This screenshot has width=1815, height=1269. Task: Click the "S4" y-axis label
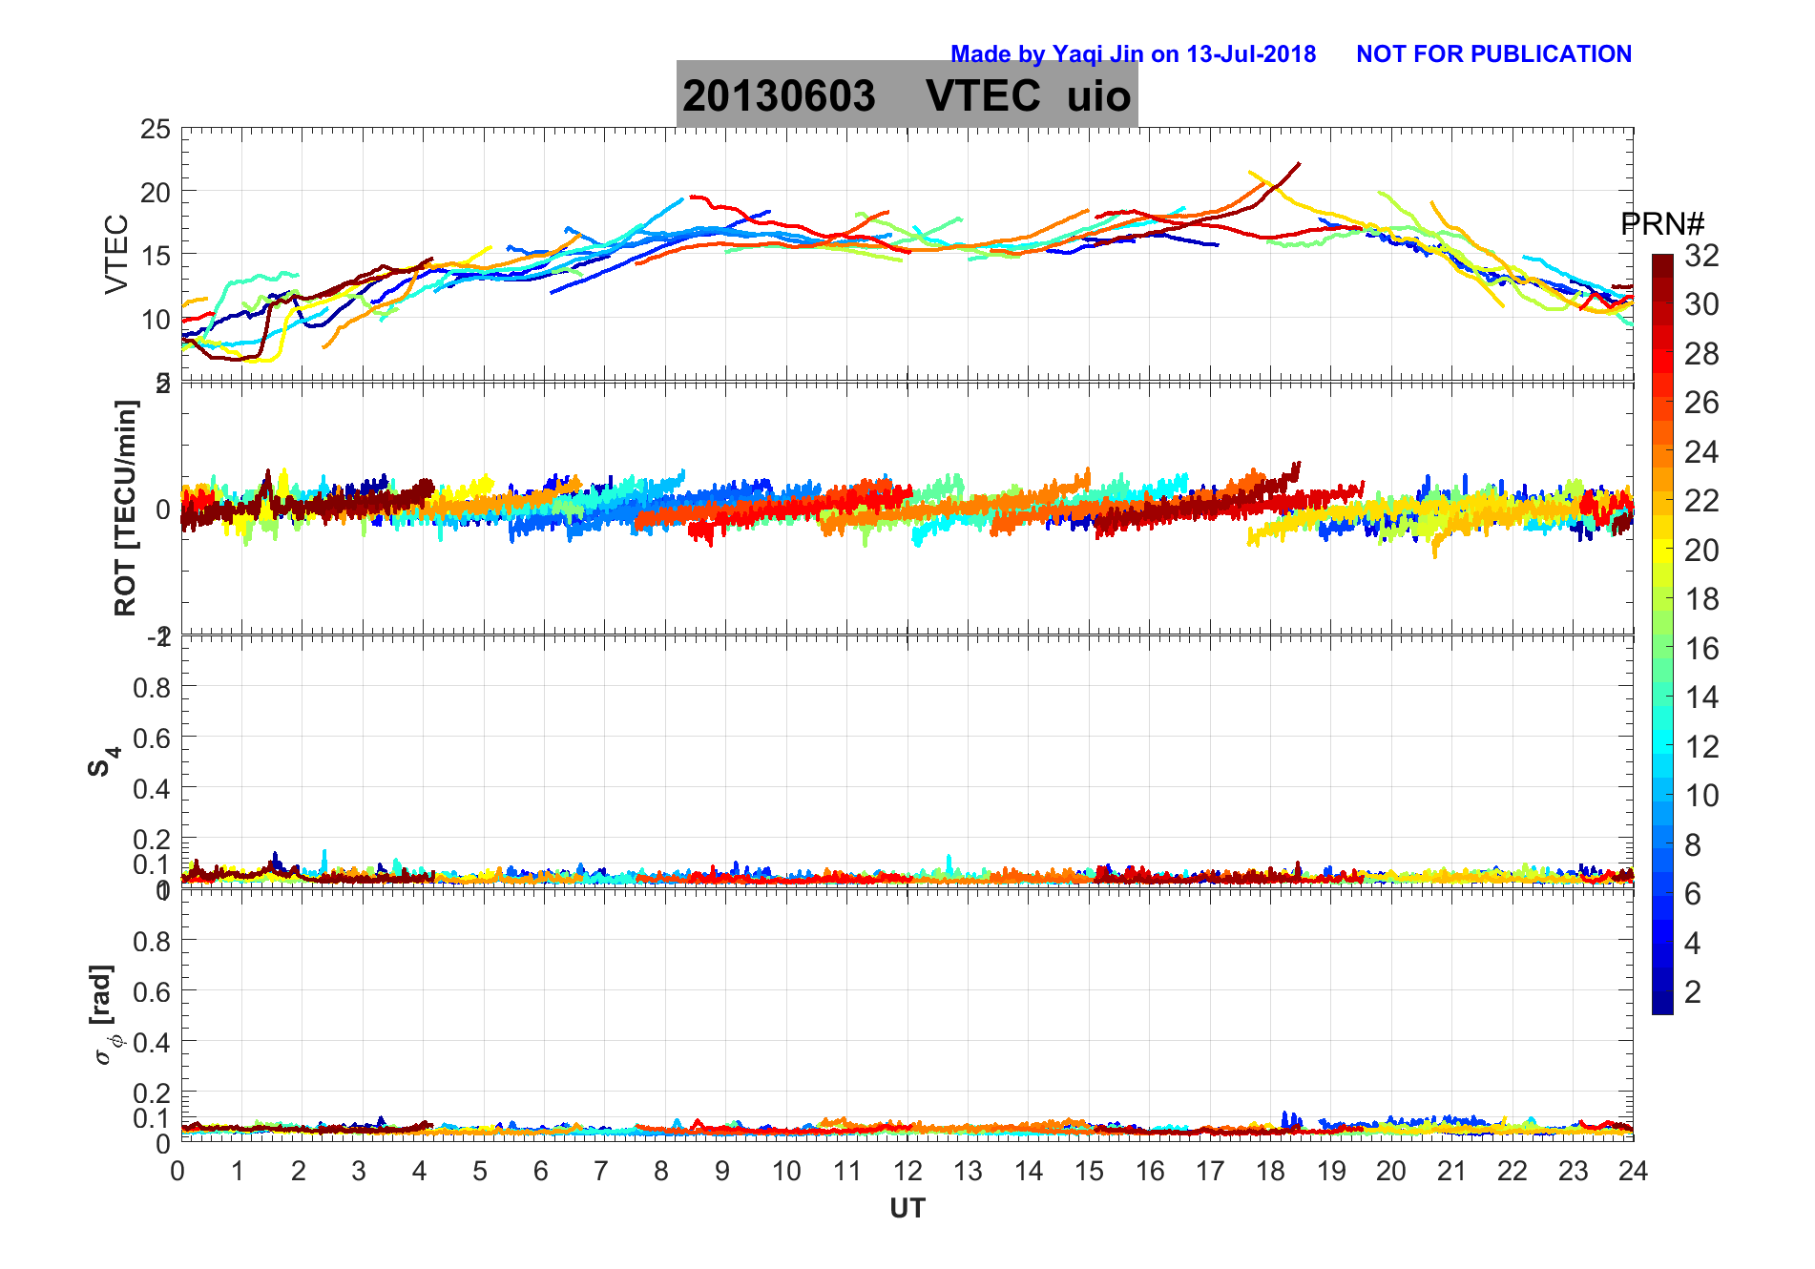click(x=103, y=761)
